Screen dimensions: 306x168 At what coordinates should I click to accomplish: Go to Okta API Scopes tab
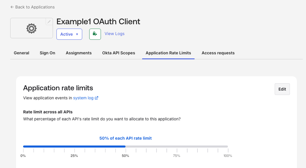coord(118,53)
